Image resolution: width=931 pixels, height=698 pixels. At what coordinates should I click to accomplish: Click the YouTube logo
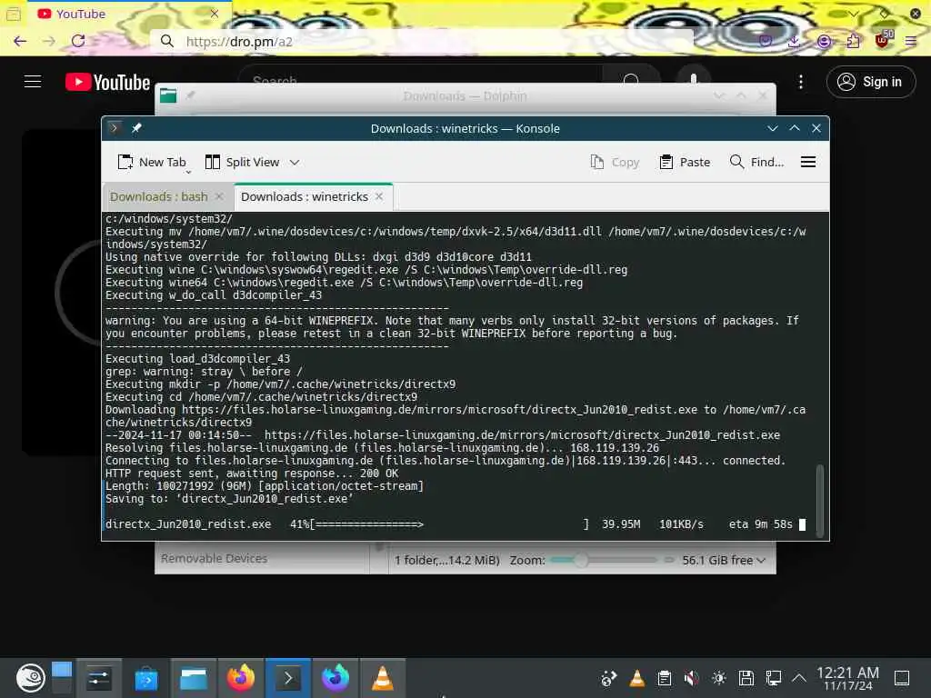(107, 82)
